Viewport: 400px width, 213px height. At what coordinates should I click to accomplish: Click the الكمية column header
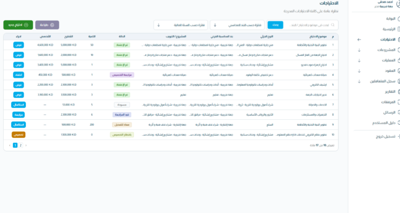(92, 37)
